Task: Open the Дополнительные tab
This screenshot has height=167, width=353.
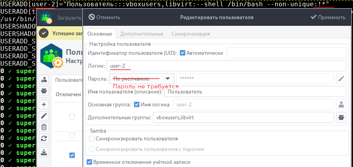Action: tap(141, 34)
